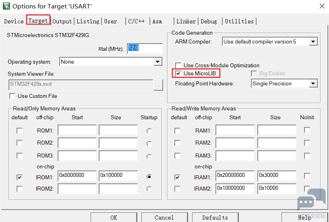Screen dimensions: 329x222
Task: Select IROM2 as startup radio button
Action: point(149,189)
